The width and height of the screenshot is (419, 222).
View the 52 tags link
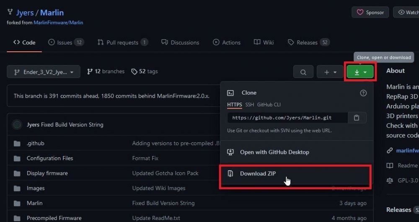coord(144,71)
